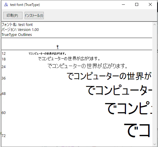Click the 36-point sample text
This screenshot has width=158, height=147.
click(x=109, y=76)
